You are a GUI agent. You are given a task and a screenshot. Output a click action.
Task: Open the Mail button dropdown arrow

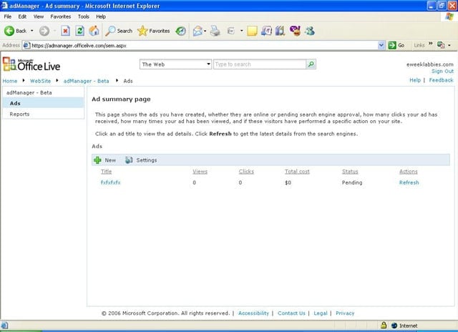pos(205,31)
